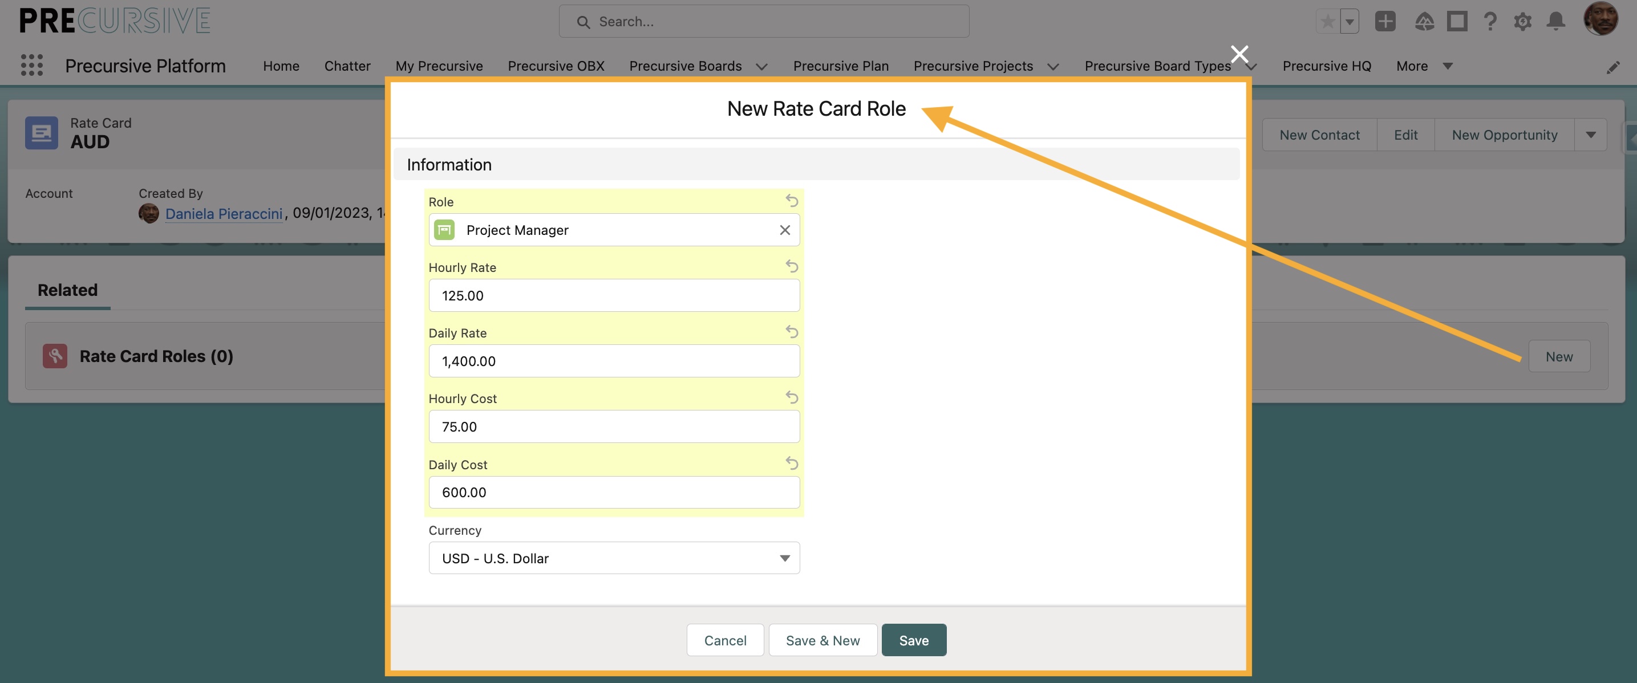Open the Currency dropdown

pos(614,558)
